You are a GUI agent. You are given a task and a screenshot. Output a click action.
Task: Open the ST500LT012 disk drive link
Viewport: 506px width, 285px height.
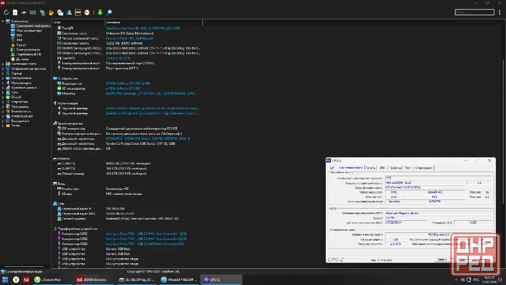(148, 139)
